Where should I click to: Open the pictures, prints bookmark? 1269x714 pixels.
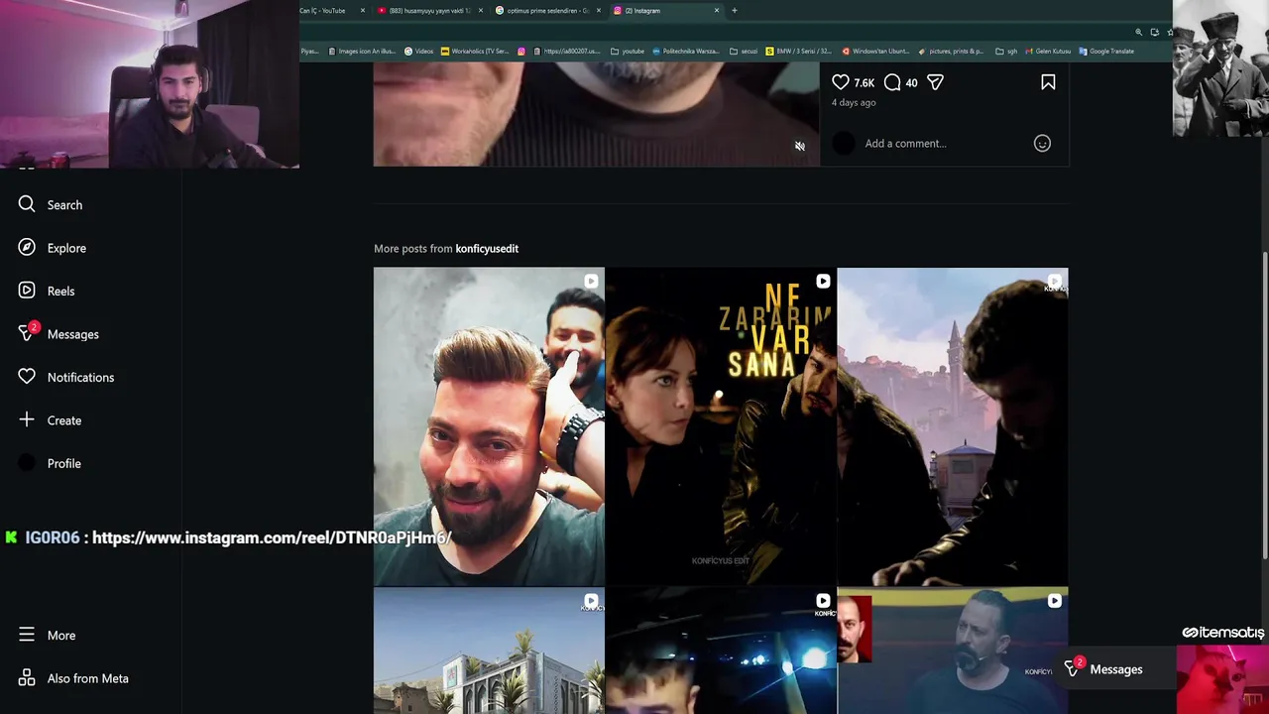point(951,51)
